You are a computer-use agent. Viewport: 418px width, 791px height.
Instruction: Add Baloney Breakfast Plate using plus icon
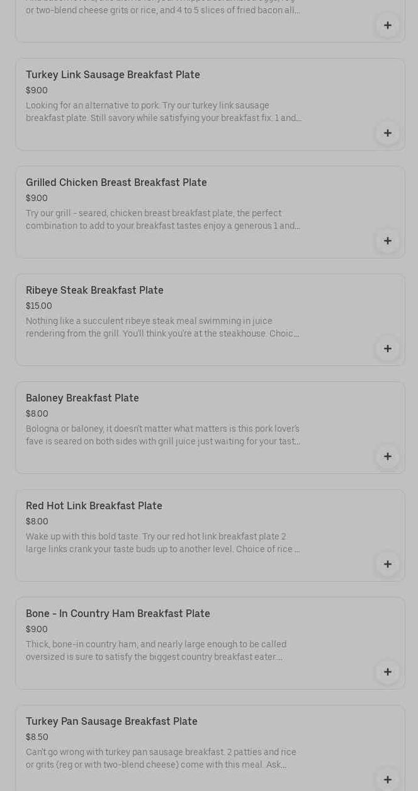388,456
